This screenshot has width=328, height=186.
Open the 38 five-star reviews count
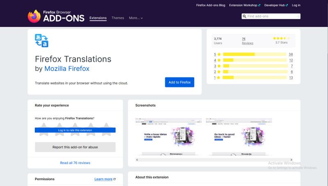point(291,54)
